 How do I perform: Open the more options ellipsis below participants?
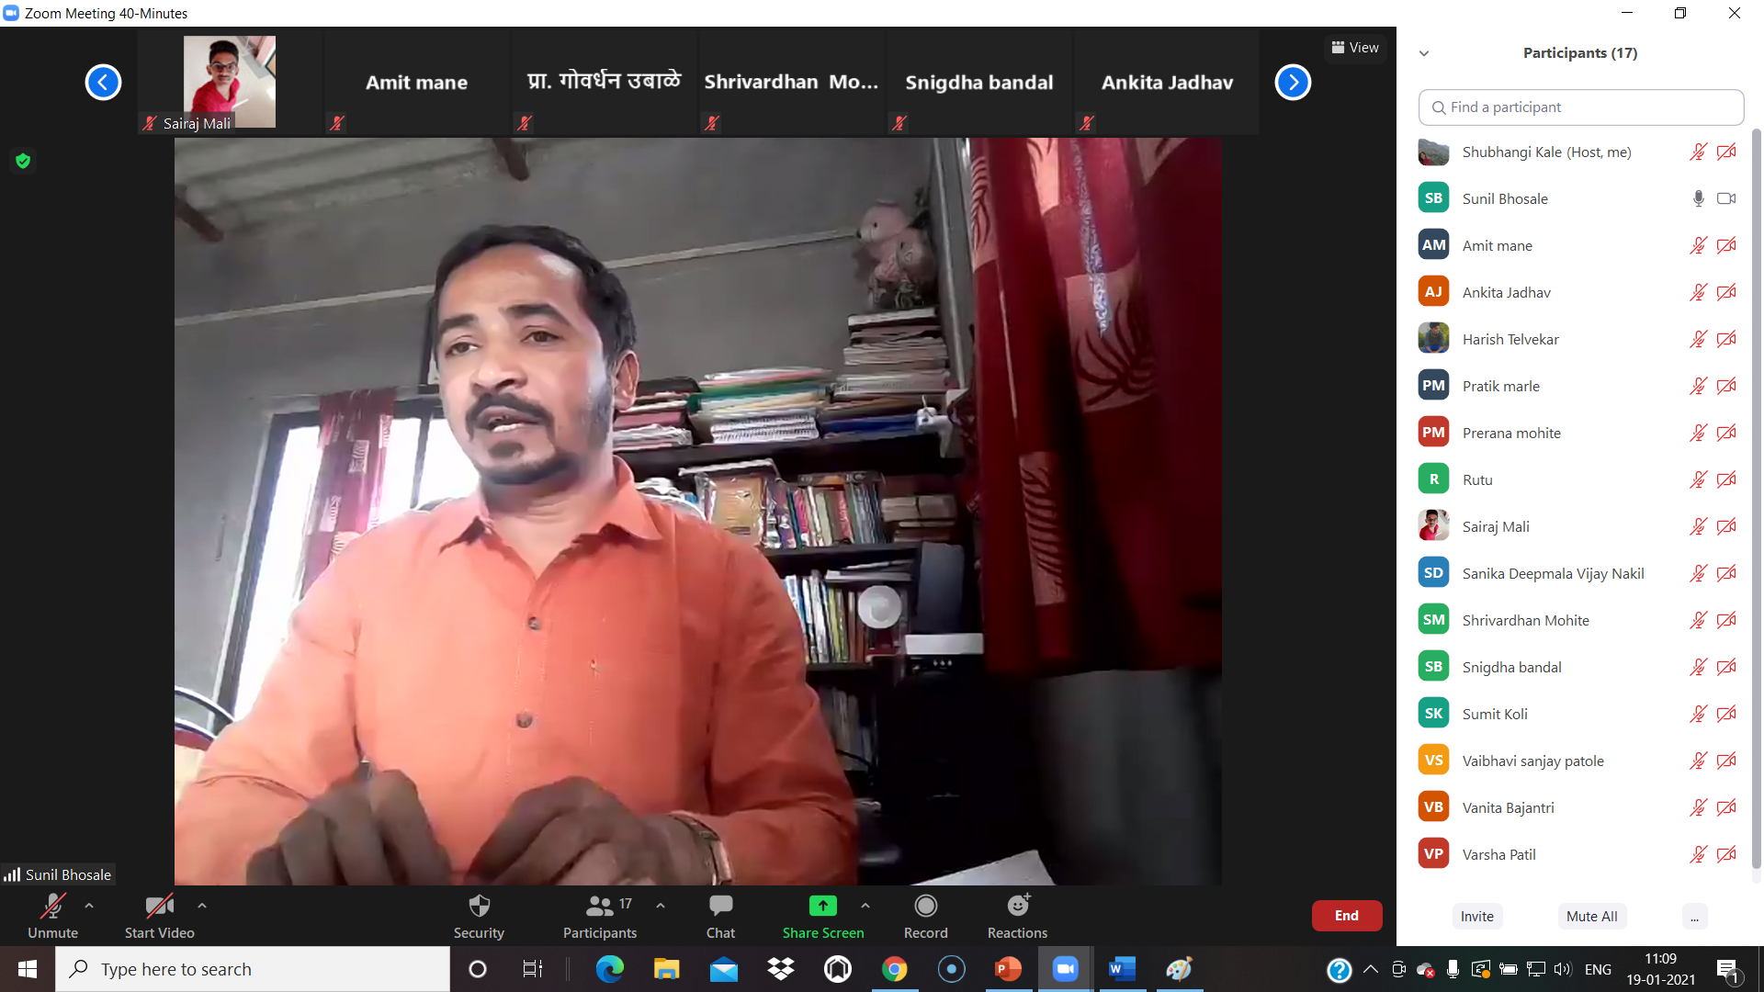[1694, 917]
